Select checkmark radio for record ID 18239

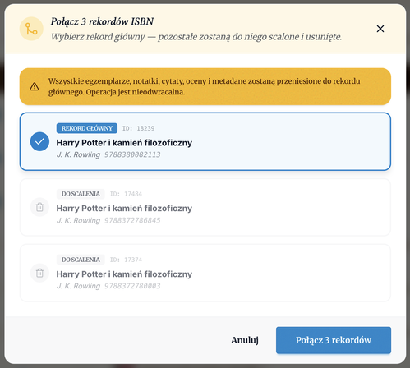coord(39,141)
